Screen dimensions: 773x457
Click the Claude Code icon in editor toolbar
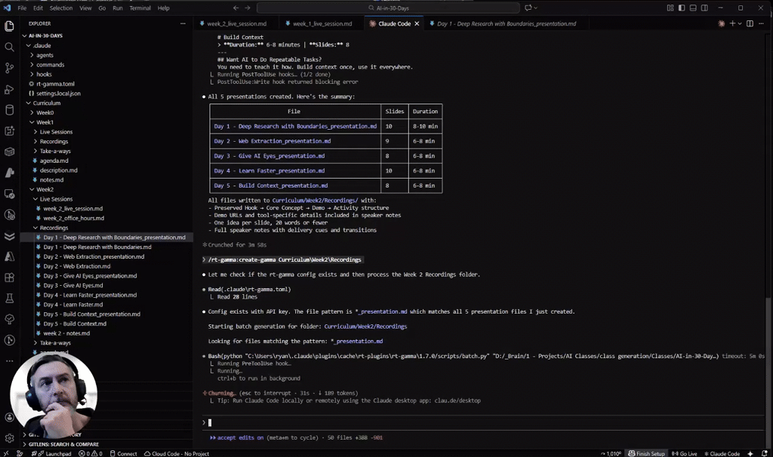click(x=721, y=23)
